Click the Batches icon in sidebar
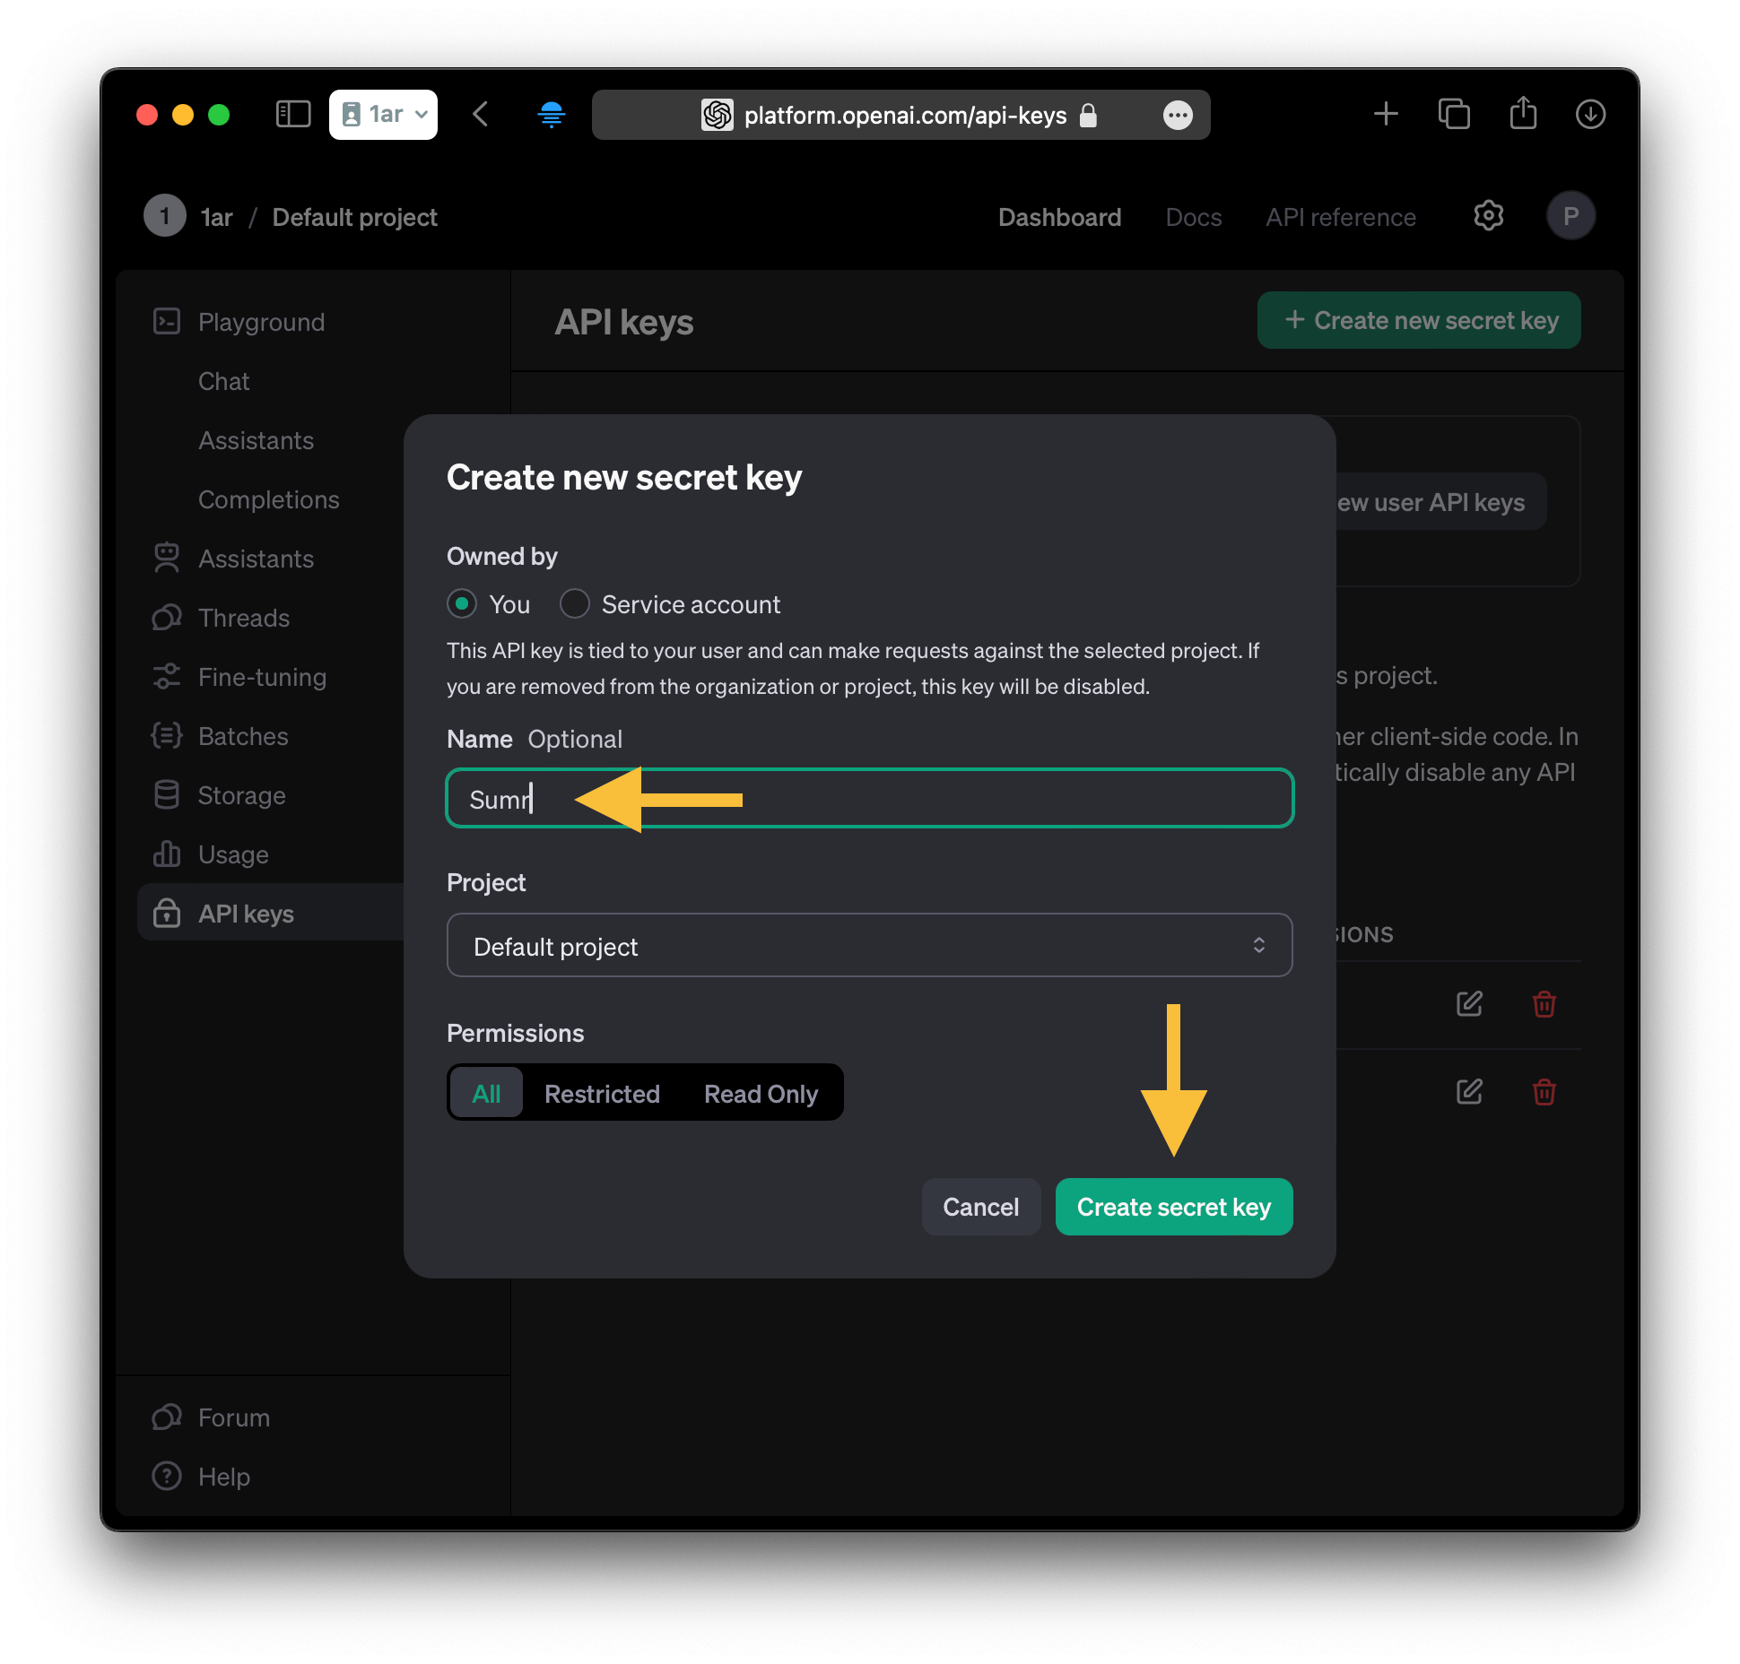The width and height of the screenshot is (1740, 1664). [168, 736]
